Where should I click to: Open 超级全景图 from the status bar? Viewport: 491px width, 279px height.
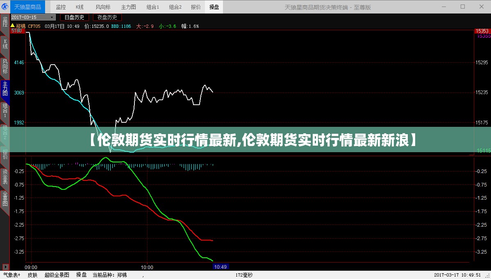coord(57,275)
